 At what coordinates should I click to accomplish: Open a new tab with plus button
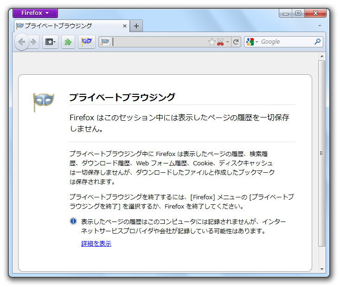click(136, 26)
